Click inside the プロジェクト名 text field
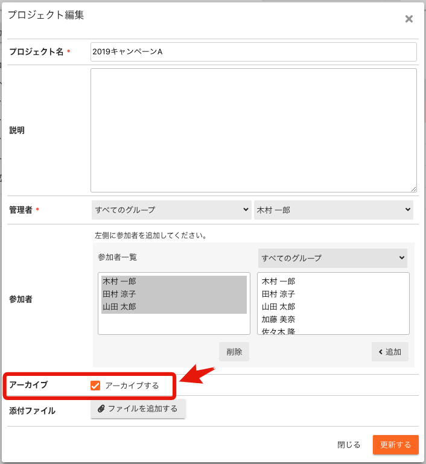This screenshot has height=464, width=426. pos(253,52)
